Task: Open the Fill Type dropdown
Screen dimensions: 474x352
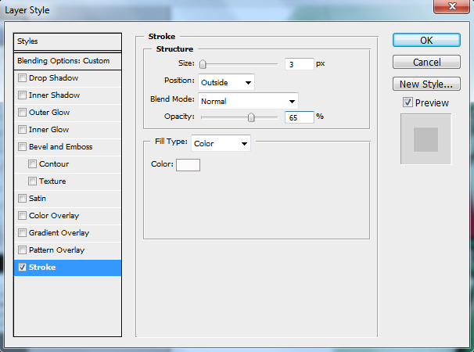Action: point(221,143)
